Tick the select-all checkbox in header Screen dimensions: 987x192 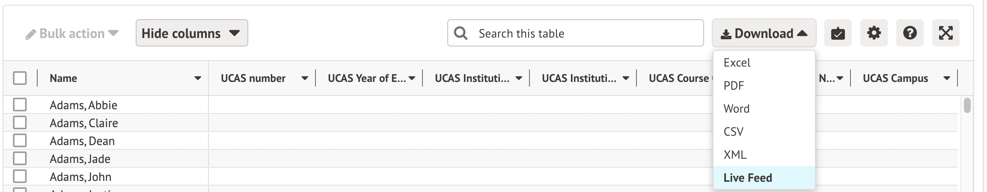tap(20, 78)
